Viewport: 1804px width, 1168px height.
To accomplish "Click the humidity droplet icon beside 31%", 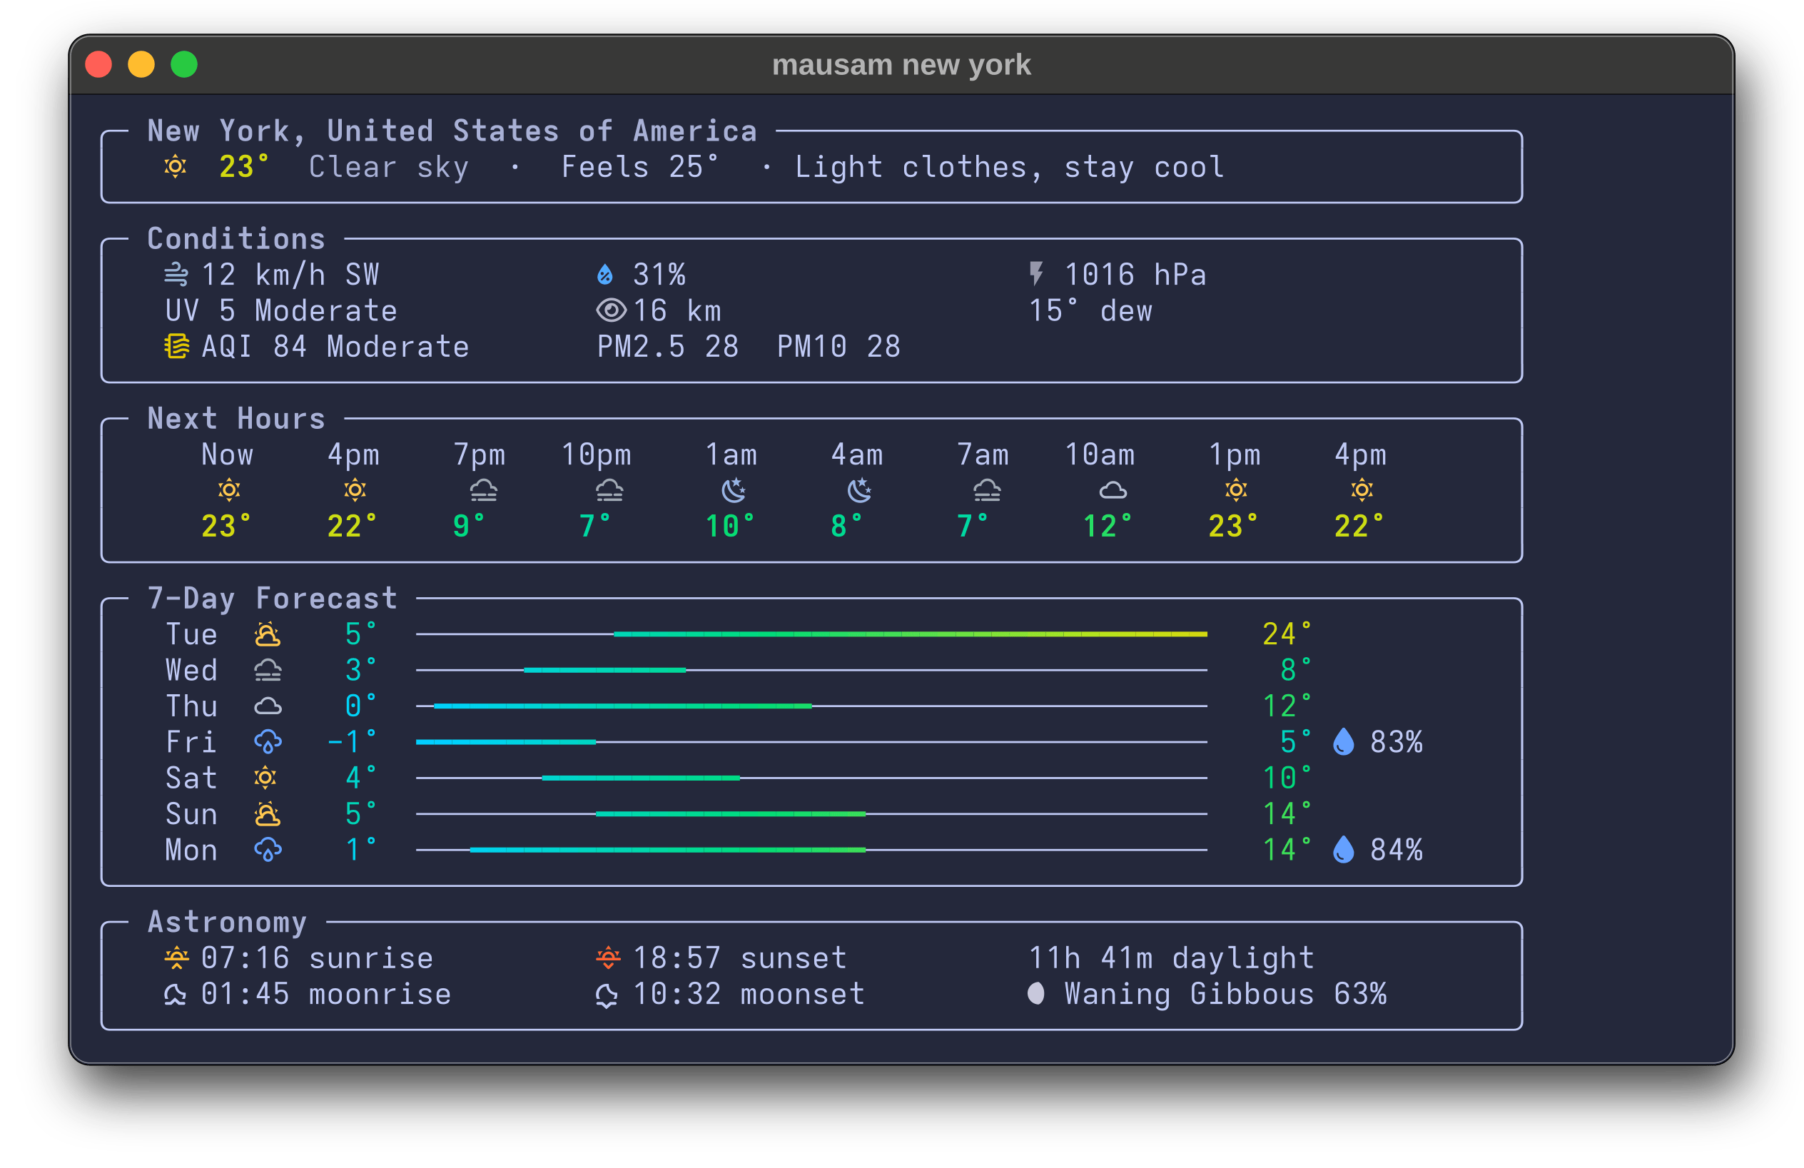I will 605,275.
